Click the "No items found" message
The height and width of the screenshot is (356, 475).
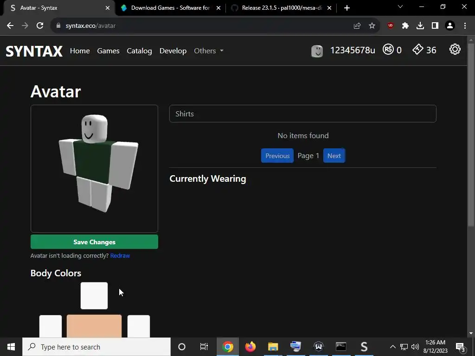pyautogui.click(x=303, y=136)
